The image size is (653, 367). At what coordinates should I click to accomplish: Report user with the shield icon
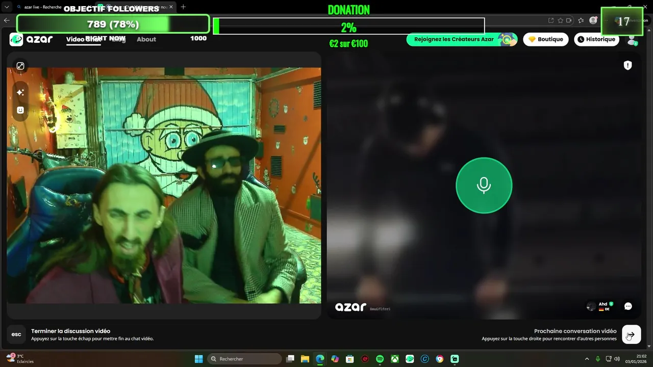click(628, 65)
